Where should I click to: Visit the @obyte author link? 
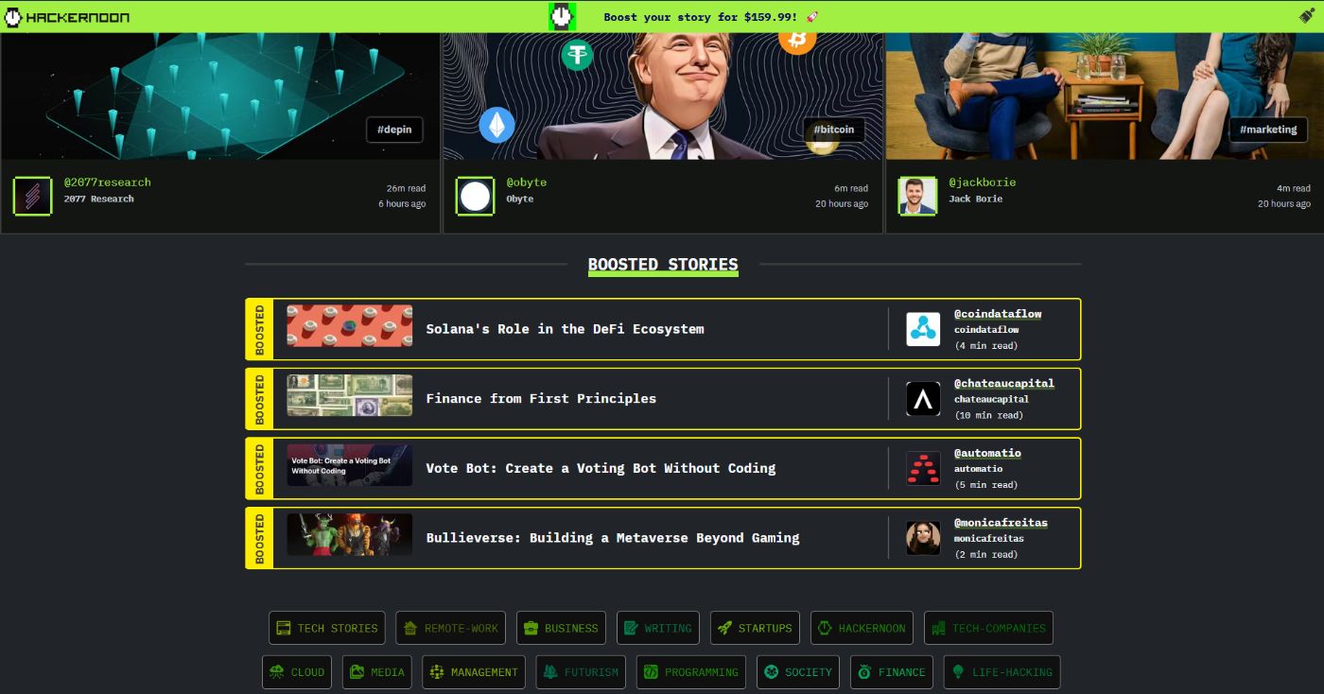click(526, 182)
